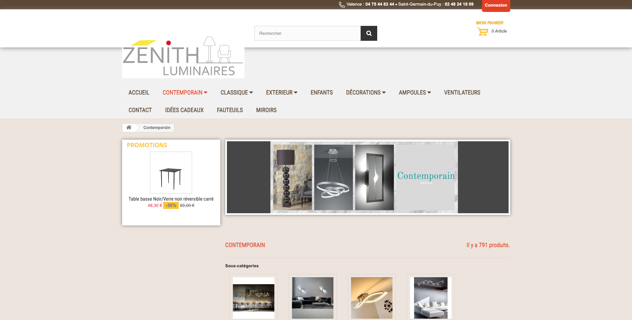
Task: Open the Miroirs category
Action: pyautogui.click(x=266, y=110)
